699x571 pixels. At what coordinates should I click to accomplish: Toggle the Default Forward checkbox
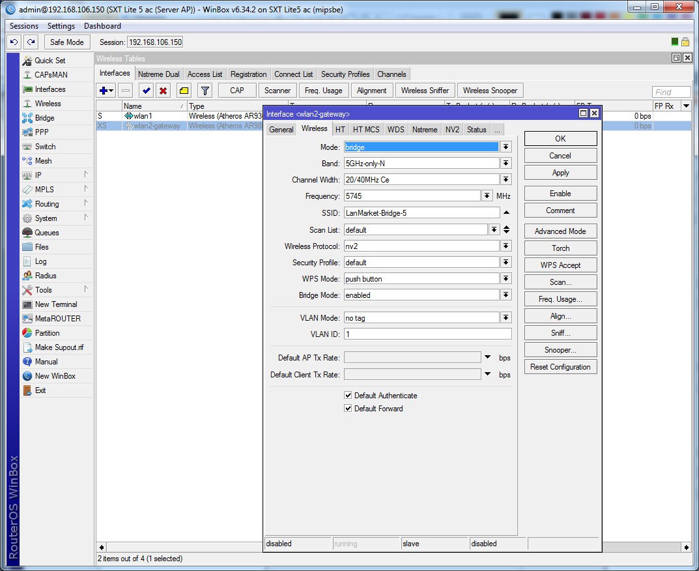coord(348,409)
